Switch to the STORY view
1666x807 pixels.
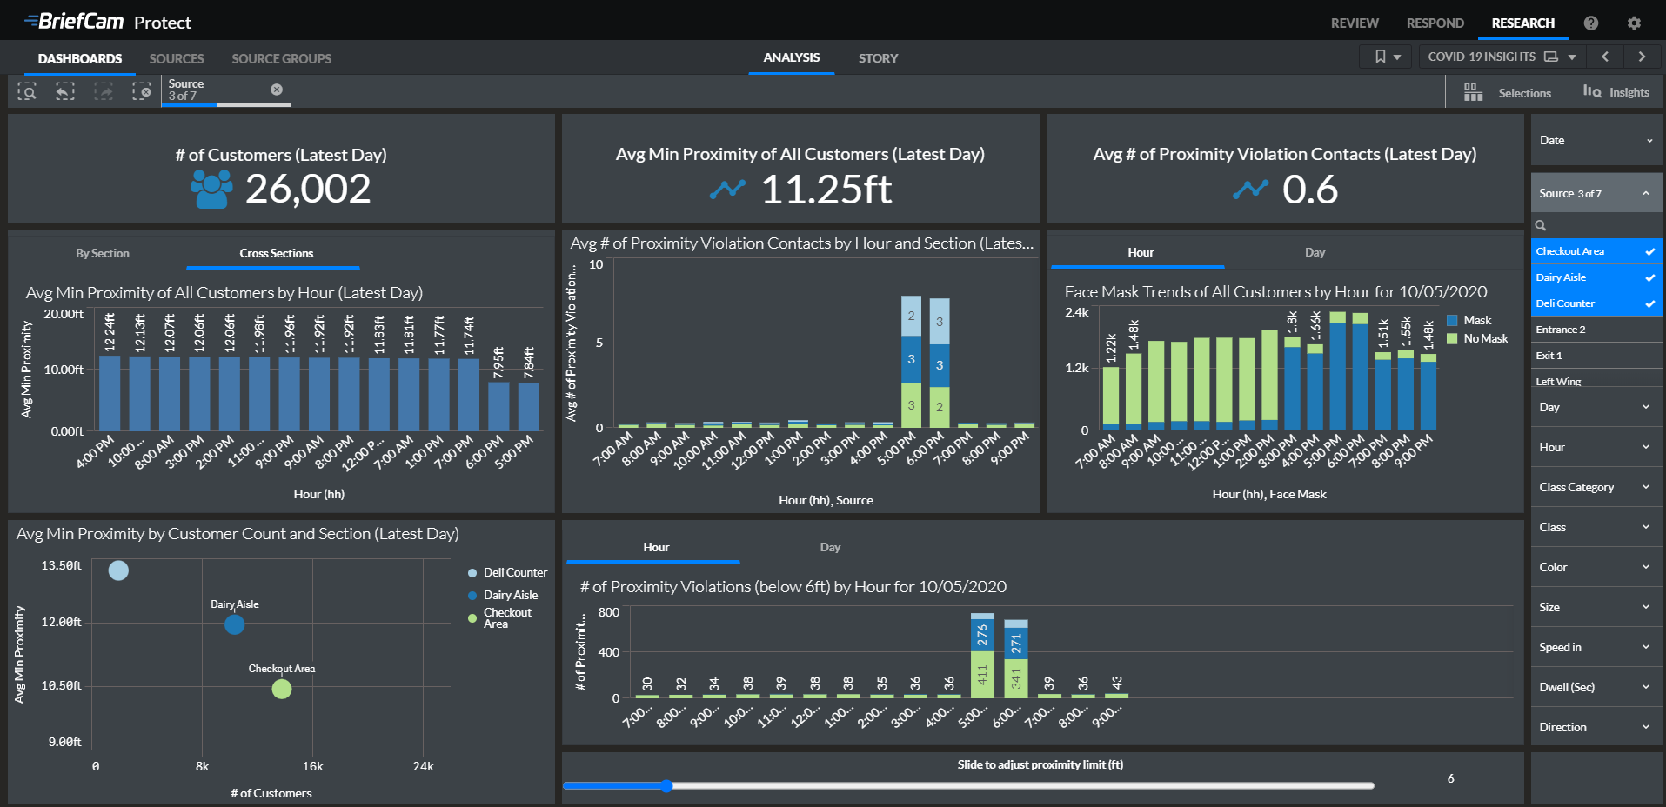coord(878,58)
